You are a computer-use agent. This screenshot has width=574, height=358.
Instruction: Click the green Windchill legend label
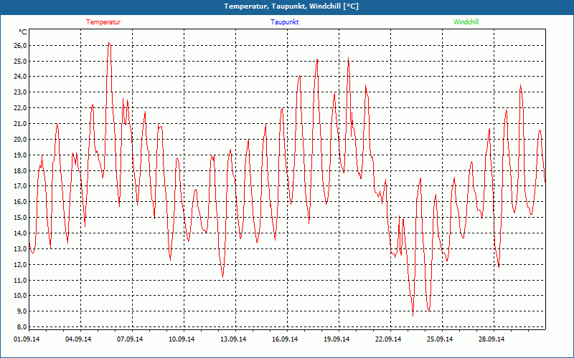[466, 22]
